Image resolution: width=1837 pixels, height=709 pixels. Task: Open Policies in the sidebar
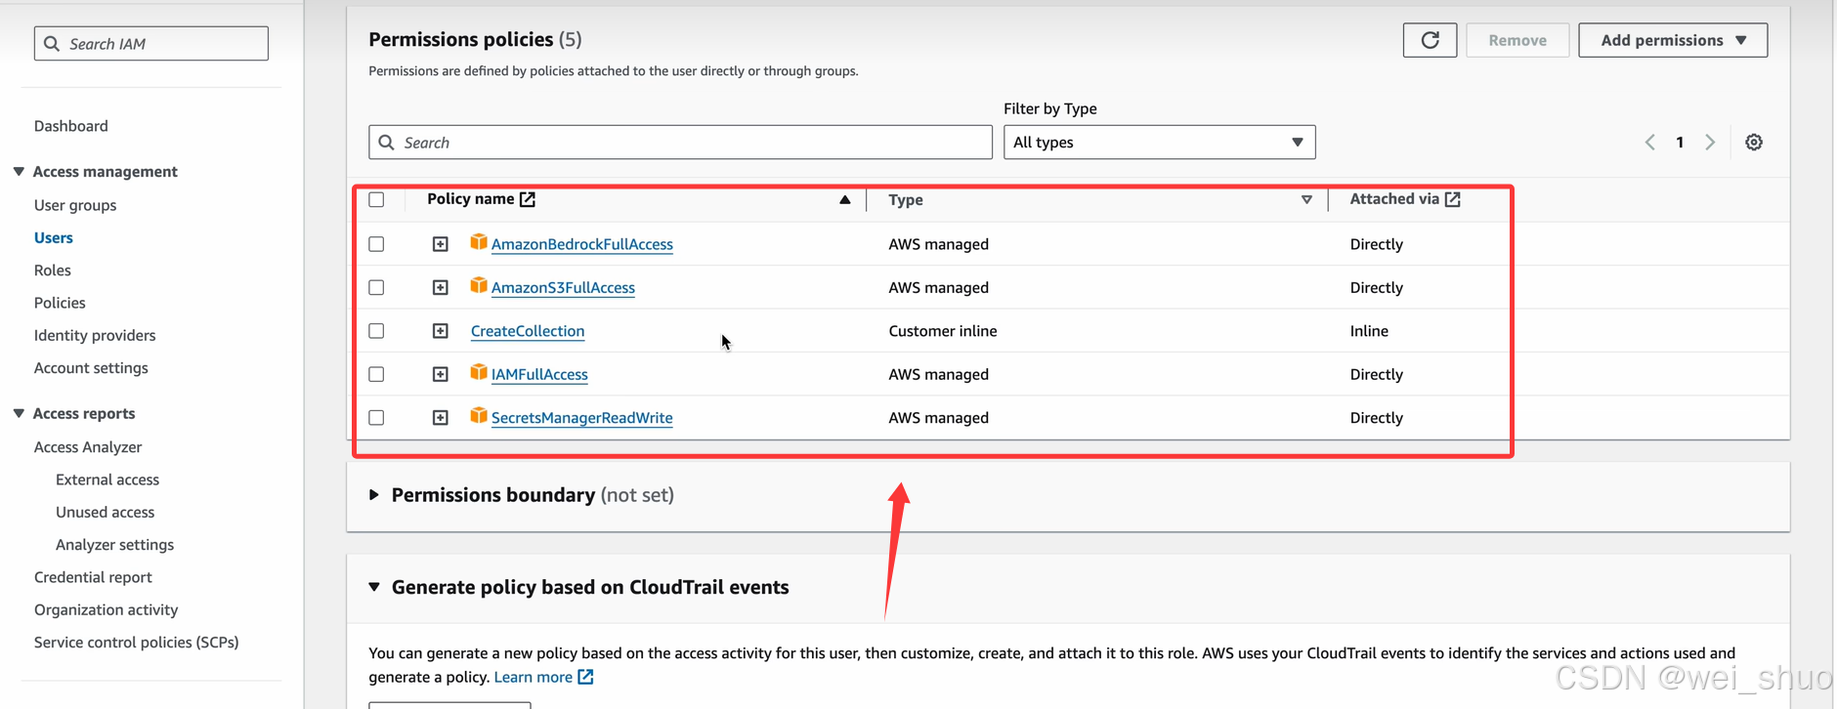60,303
